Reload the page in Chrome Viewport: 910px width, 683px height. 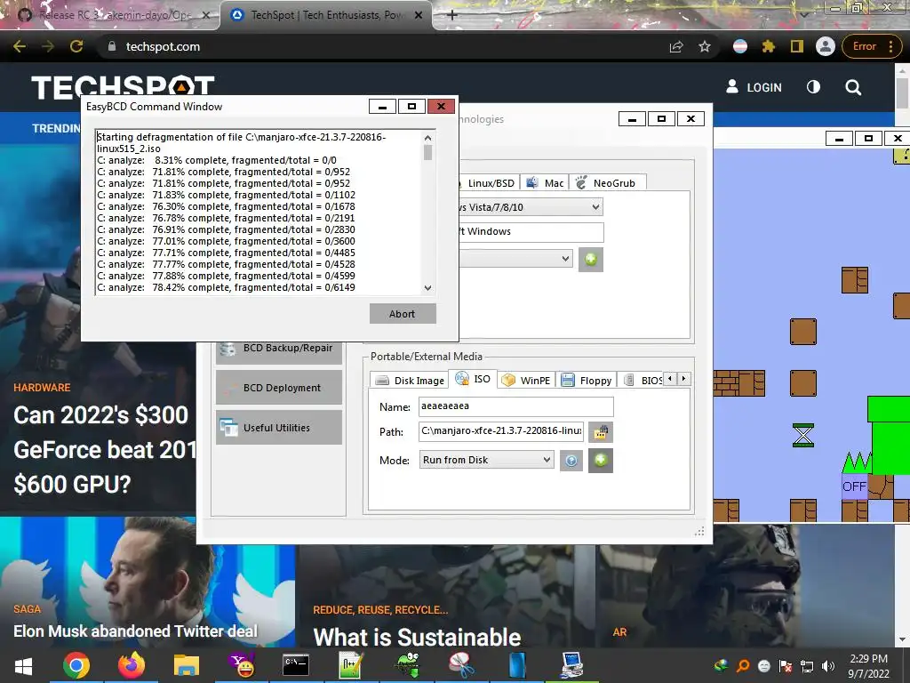coord(76,46)
